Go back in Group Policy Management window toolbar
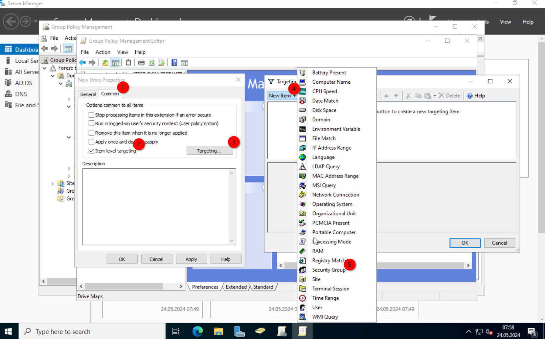The height and width of the screenshot is (339, 545). coord(45,49)
